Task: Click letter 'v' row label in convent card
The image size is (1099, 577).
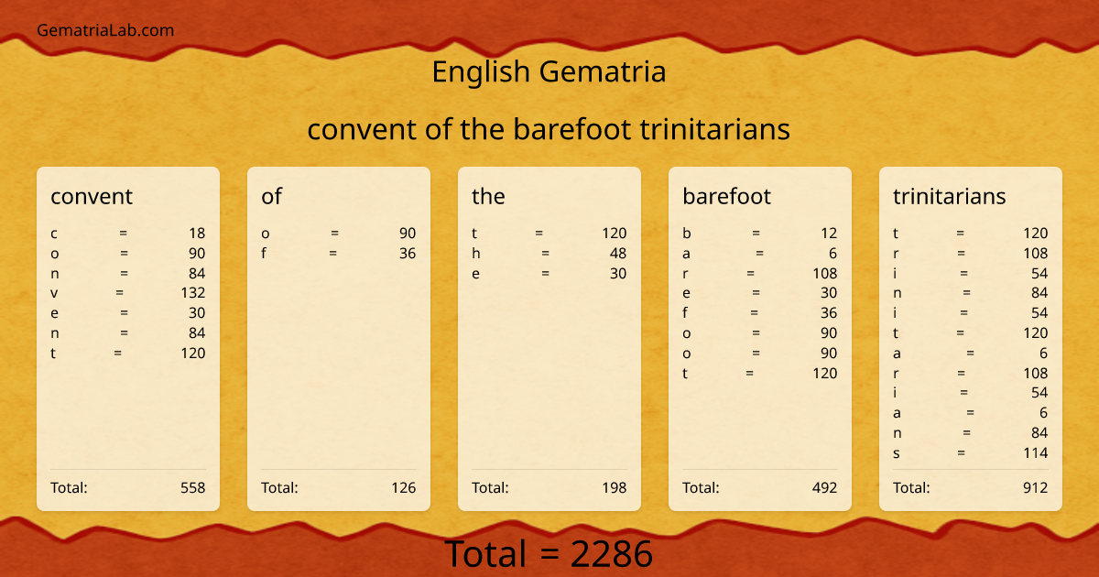Action: (54, 293)
